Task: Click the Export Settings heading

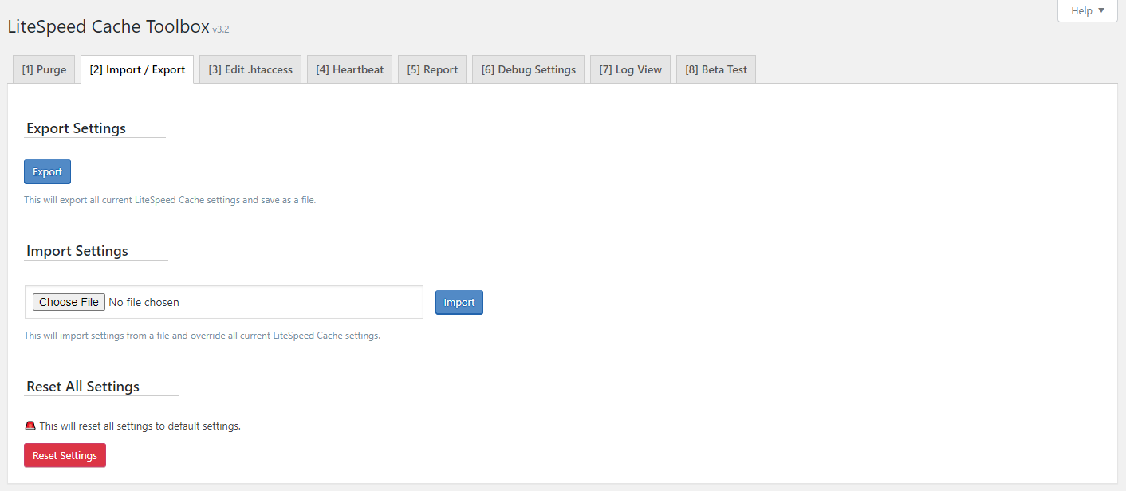Action: 76,128
